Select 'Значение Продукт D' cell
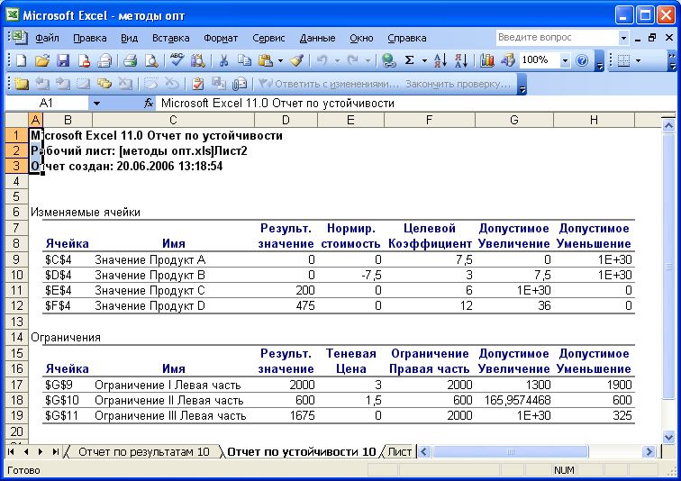 click(x=173, y=305)
